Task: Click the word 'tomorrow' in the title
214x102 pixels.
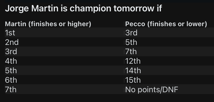Action: pyautogui.click(x=134, y=8)
